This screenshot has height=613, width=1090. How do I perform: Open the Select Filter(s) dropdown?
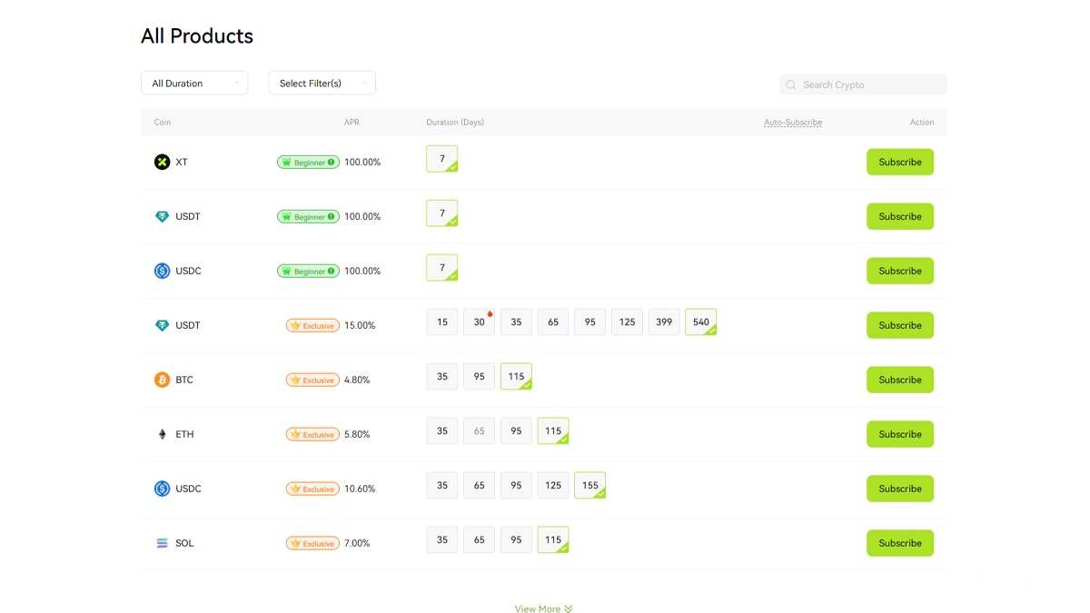click(322, 83)
